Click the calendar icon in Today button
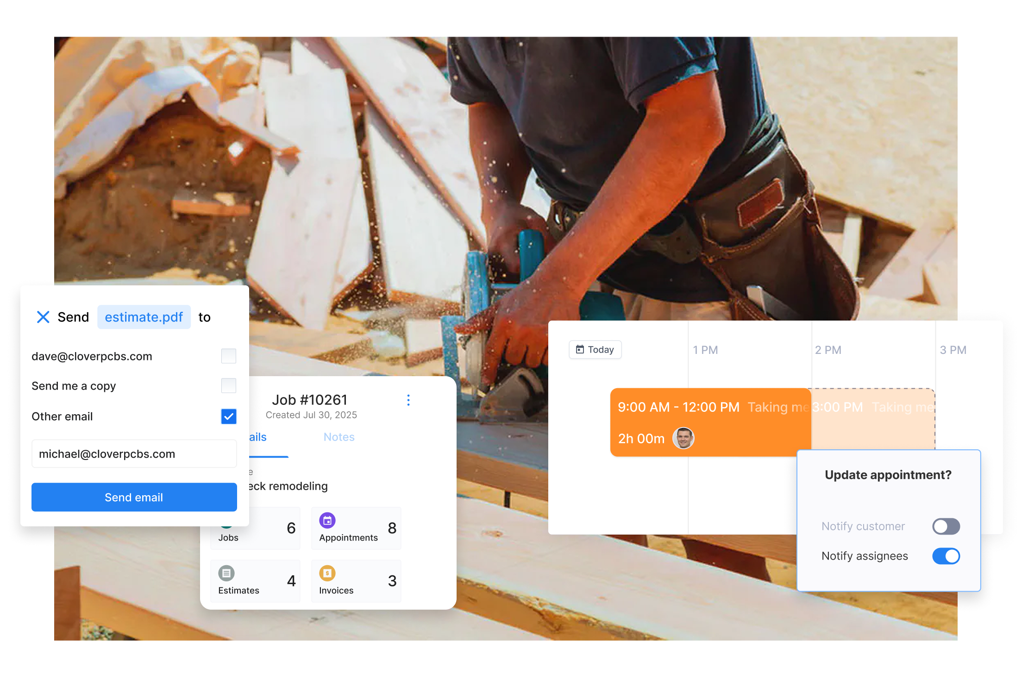The image size is (1028, 687). 580,349
